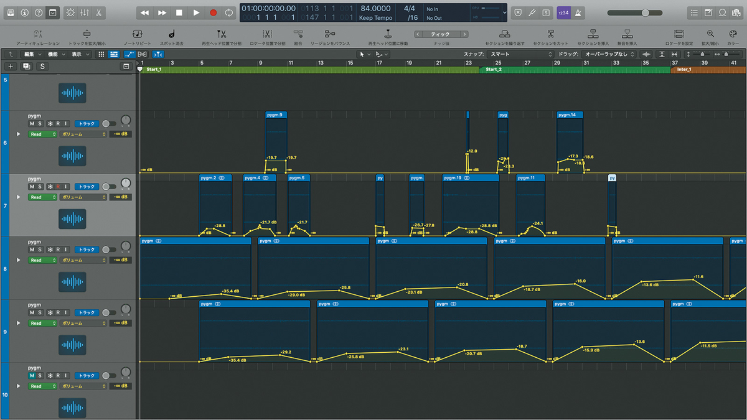Click the 拡大/縮小 magnifier toolbar icon
The width and height of the screenshot is (747, 420).
click(x=710, y=34)
